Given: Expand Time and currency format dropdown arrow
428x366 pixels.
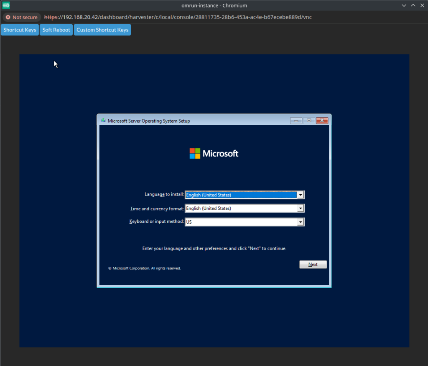Looking at the screenshot, I should 300,208.
